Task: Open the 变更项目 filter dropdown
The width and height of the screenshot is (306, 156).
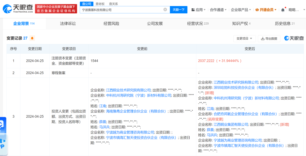Action: tap(244, 39)
